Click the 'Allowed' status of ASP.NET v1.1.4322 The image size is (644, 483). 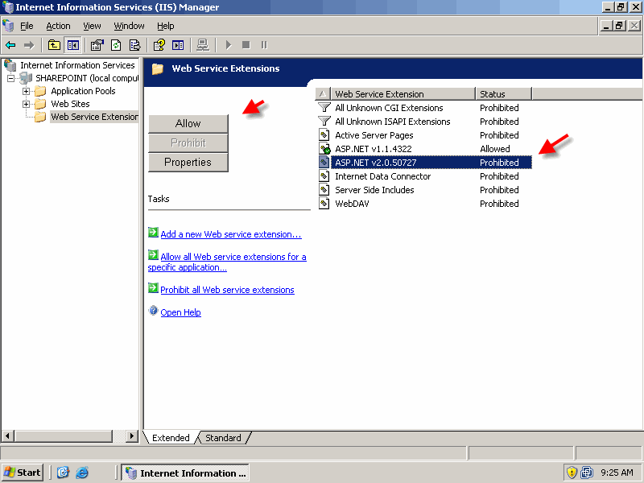pyautogui.click(x=495, y=149)
